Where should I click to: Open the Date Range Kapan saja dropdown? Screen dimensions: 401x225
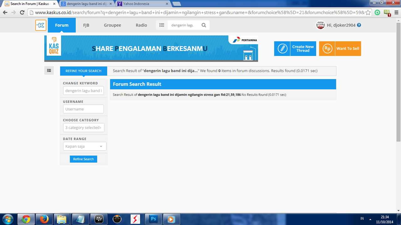[x=85, y=146]
